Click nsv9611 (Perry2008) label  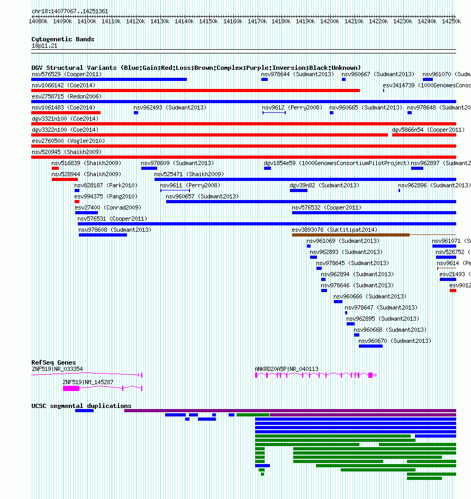[x=189, y=185]
